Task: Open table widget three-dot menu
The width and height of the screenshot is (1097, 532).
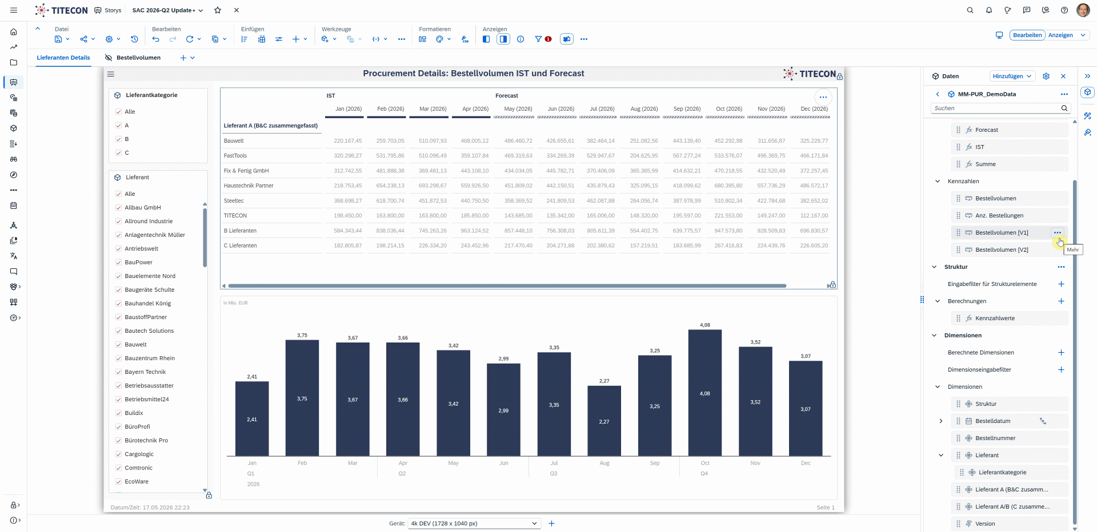Action: [823, 97]
